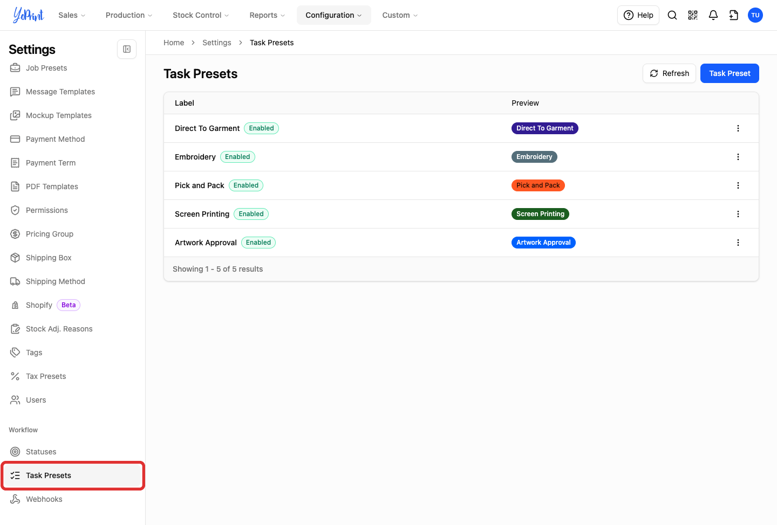This screenshot has width=777, height=525.
Task: Click the Task Presets breadcrumb text
Action: [272, 43]
